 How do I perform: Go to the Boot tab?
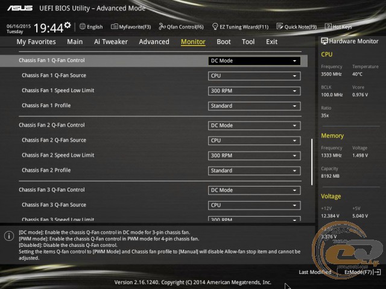tap(224, 42)
